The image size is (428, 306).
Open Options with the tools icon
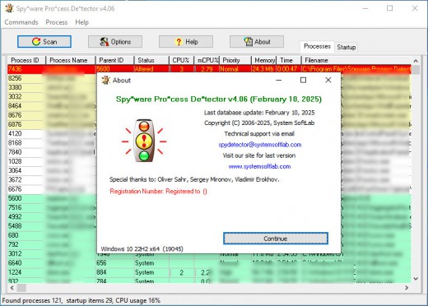[115, 42]
